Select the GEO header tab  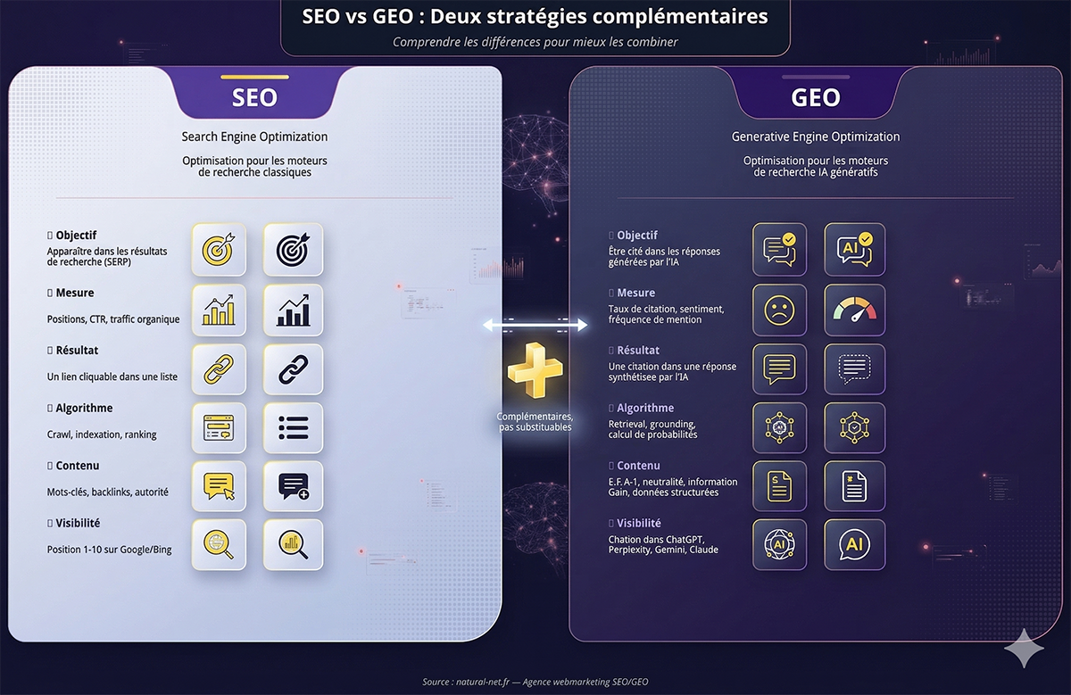pos(815,96)
